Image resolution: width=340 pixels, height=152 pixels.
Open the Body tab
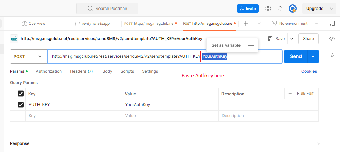pos(107,71)
